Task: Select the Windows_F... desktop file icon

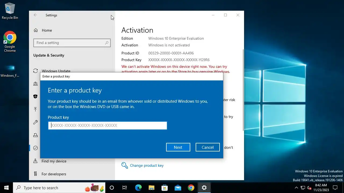Action: [x=10, y=70]
